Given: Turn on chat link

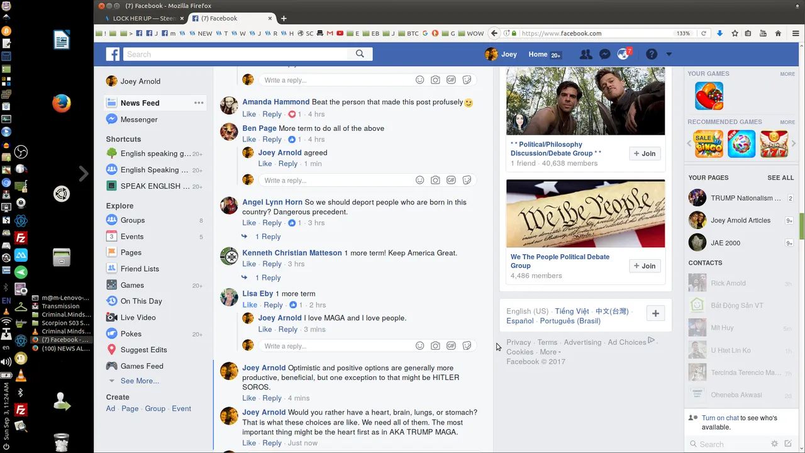Looking at the screenshot, I should 720,418.
